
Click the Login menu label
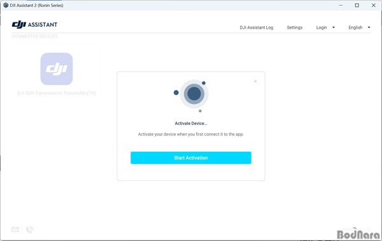point(322,27)
